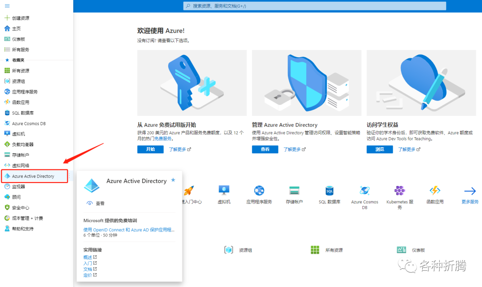Click the 存储帐户 service tile icon
The height and width of the screenshot is (287, 482).
click(294, 190)
